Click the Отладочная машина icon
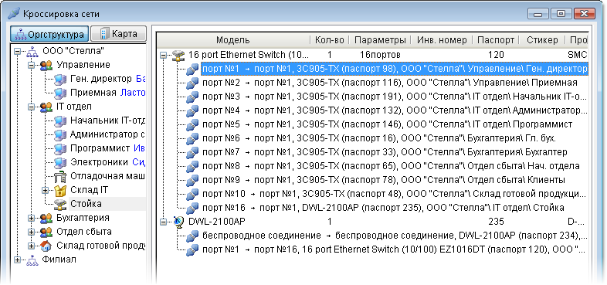This screenshot has height=285, width=607. click(60, 176)
